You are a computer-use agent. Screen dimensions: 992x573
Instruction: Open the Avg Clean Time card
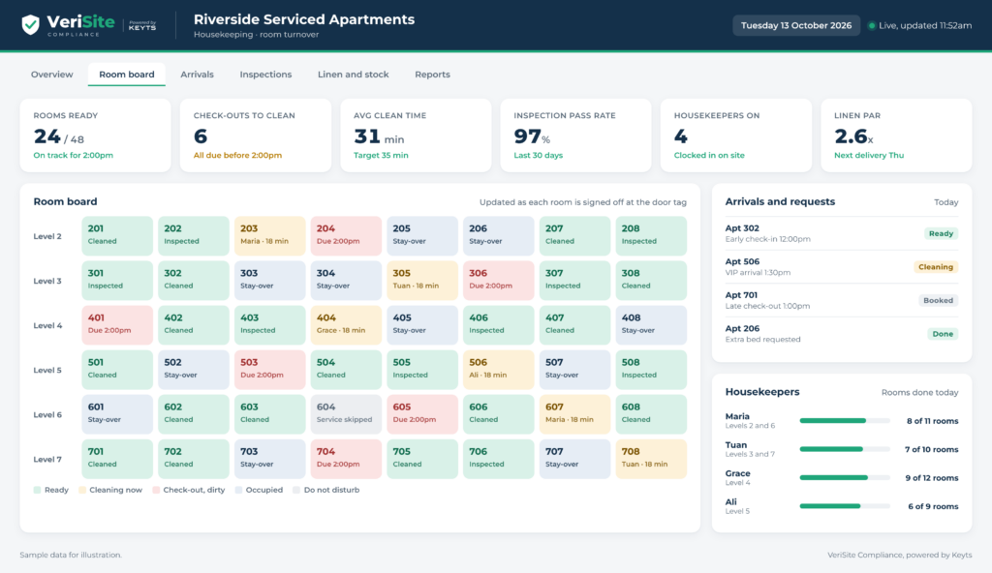pos(416,136)
